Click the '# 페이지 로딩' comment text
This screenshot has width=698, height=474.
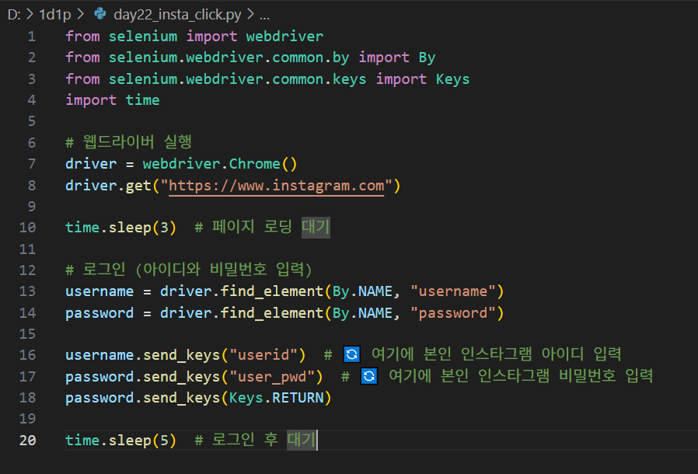point(243,227)
